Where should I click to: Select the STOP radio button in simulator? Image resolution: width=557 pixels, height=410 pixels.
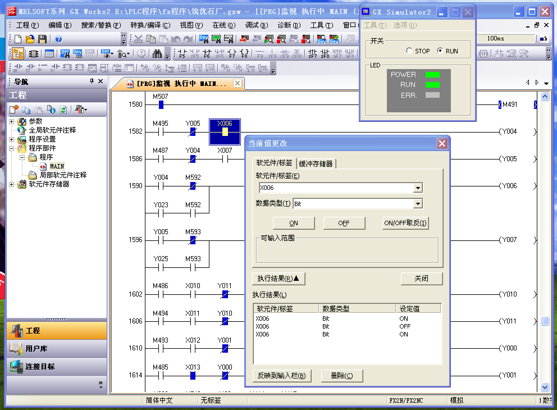[x=409, y=51]
